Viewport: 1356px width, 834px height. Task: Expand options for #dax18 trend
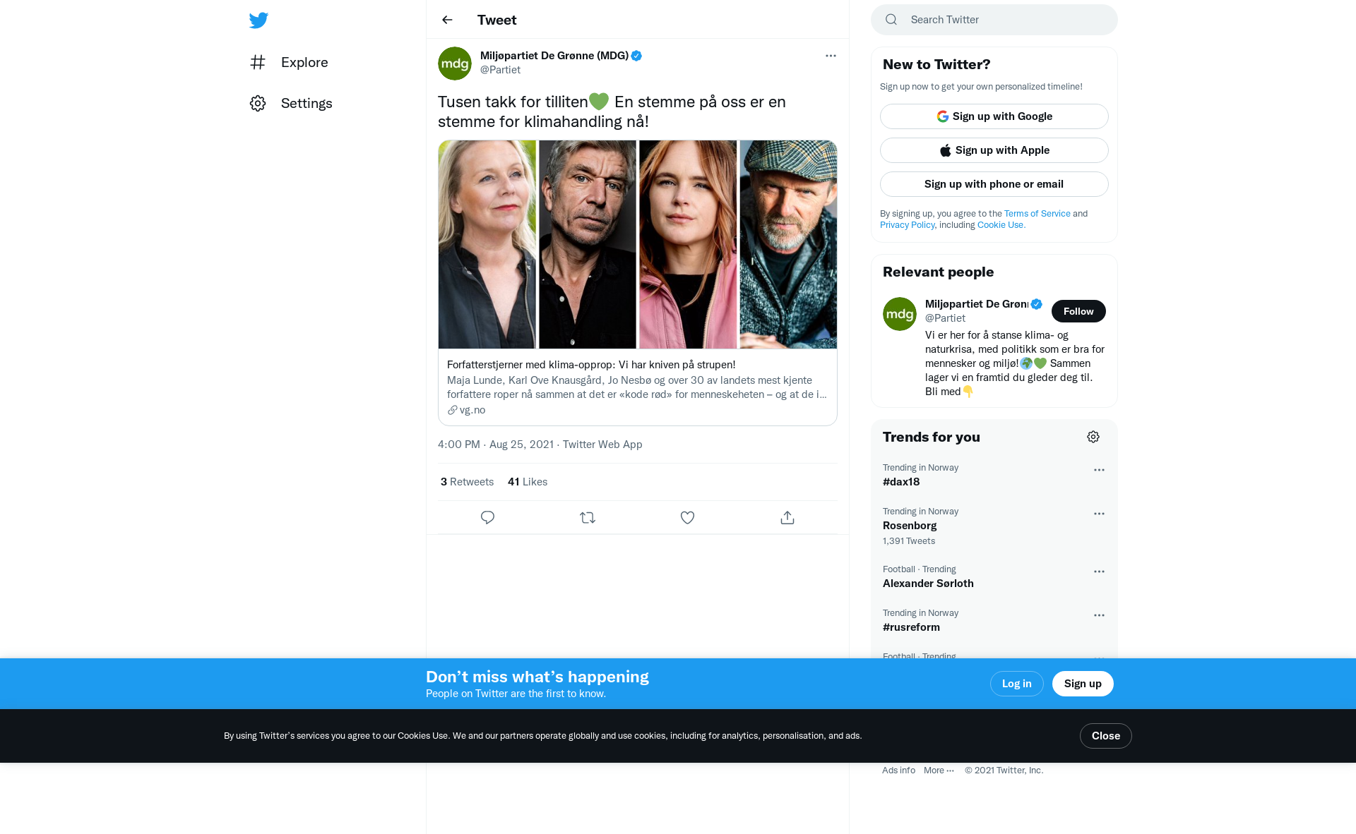point(1099,470)
